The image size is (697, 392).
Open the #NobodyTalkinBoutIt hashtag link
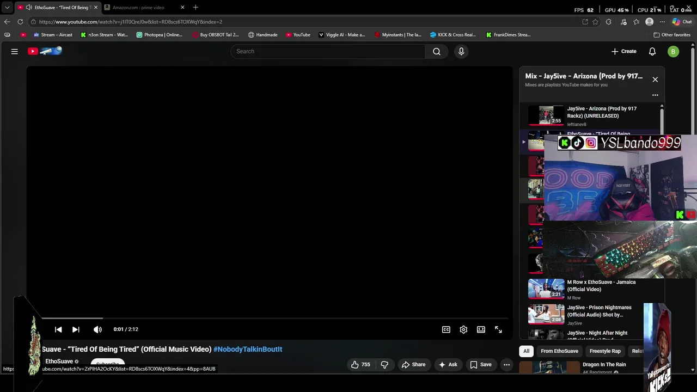(x=248, y=349)
